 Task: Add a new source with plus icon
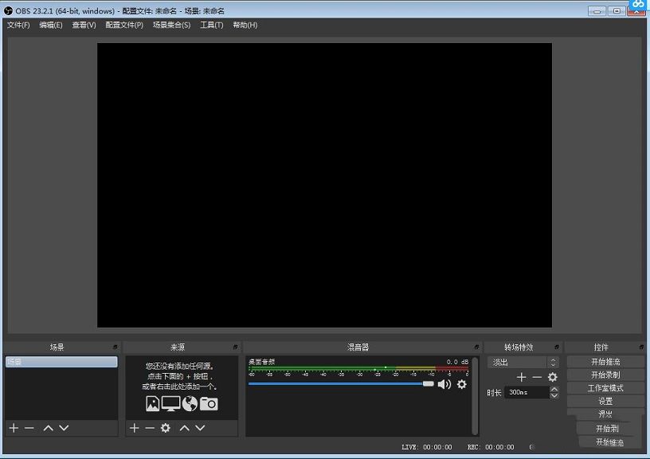coord(134,428)
